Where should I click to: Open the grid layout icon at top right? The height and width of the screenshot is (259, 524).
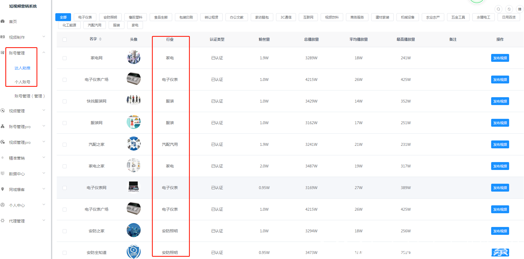(x=519, y=9)
